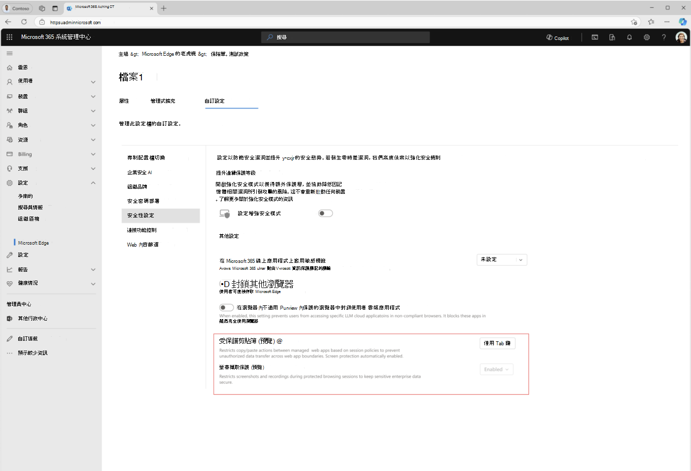Toggle the 封鎖其他瀏覽器 switch

point(224,284)
